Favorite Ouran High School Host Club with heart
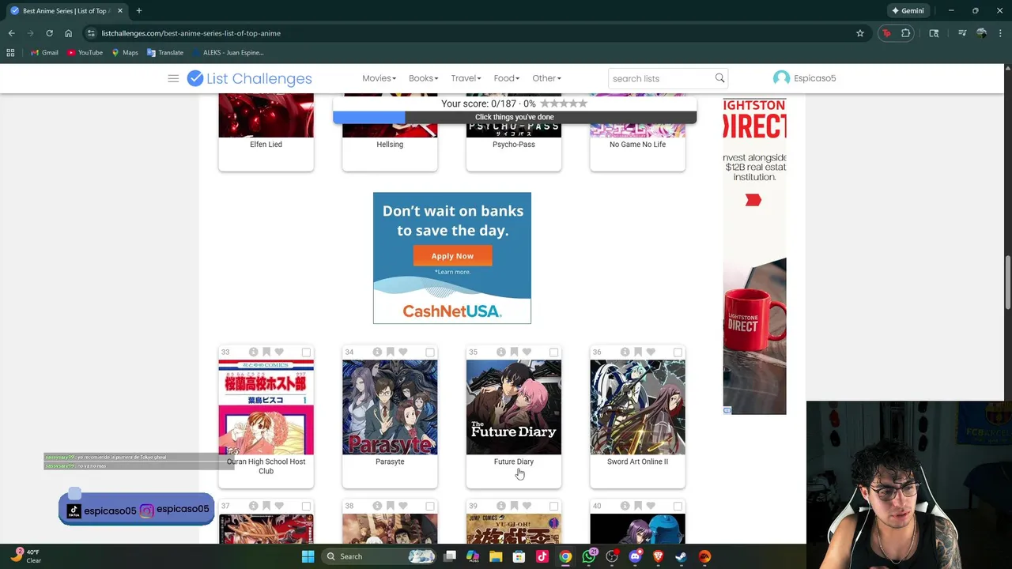The width and height of the screenshot is (1012, 569). (279, 352)
